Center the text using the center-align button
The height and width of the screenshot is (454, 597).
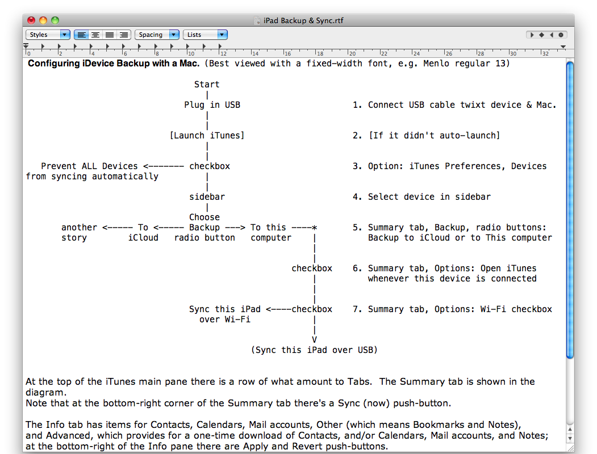pyautogui.click(x=95, y=35)
